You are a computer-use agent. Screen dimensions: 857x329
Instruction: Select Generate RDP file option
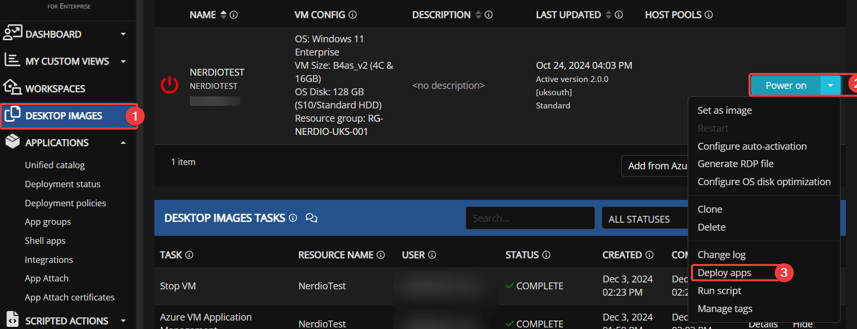735,164
